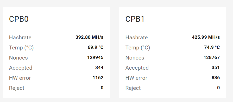Click the Temp (°C) label in CPB1

138,48
